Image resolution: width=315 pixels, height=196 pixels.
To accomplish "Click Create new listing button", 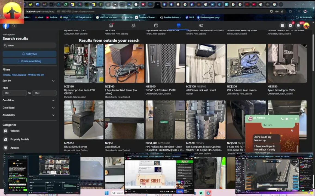I will tap(29, 61).
